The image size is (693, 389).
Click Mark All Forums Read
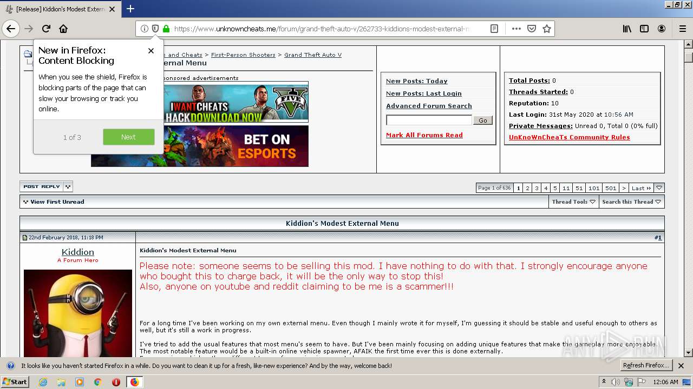pos(424,135)
